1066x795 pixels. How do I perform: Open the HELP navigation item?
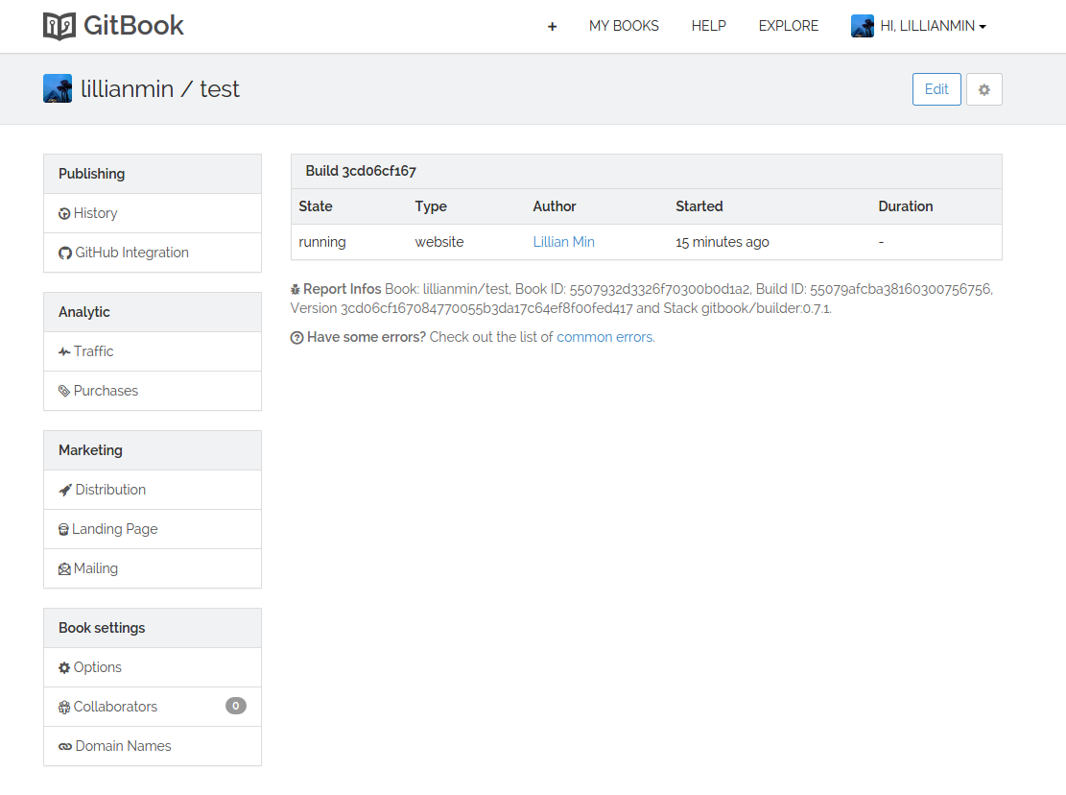click(708, 26)
